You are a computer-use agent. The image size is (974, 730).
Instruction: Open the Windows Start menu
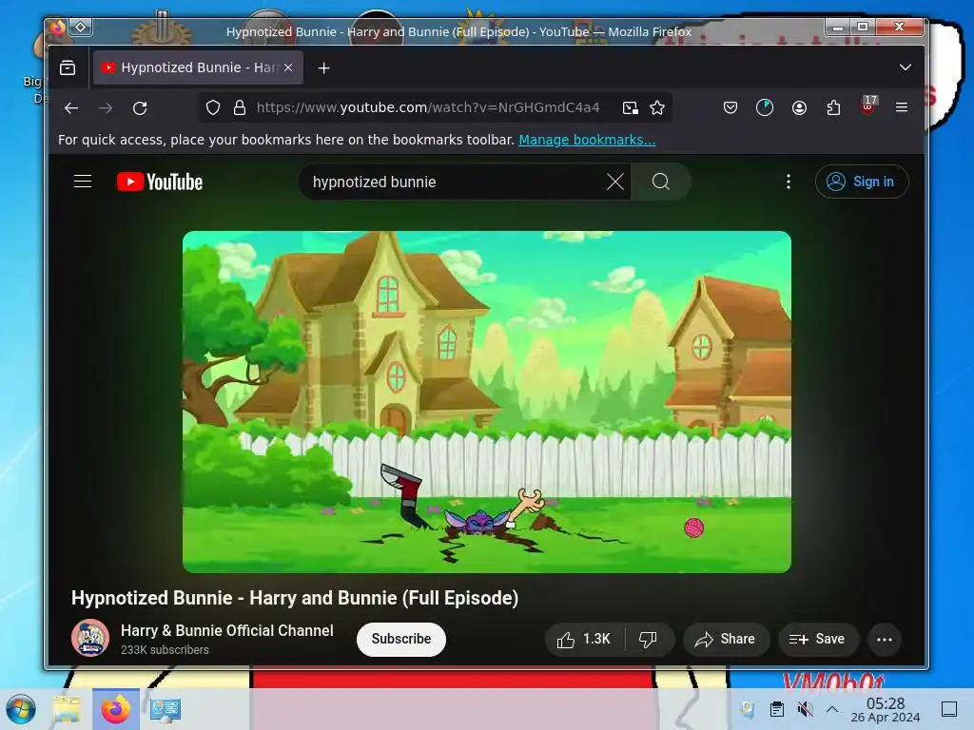(x=21, y=709)
